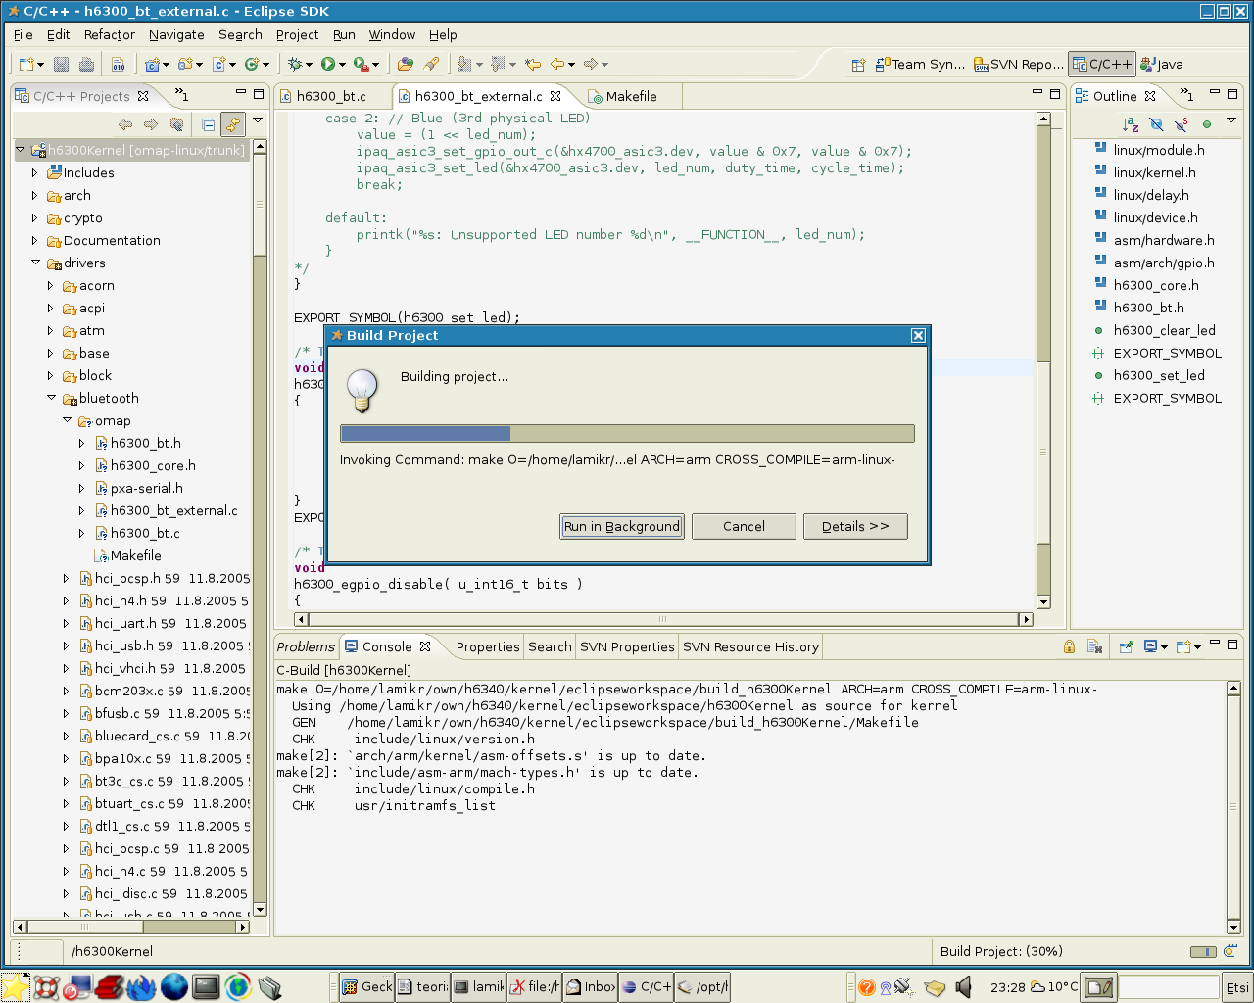Click the Details >> button

855,526
